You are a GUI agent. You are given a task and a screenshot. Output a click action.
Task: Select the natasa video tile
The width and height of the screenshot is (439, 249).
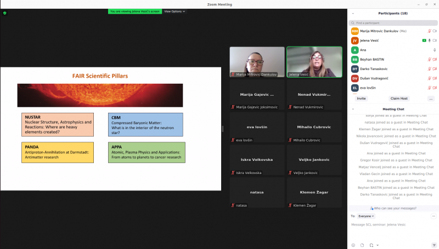click(257, 193)
